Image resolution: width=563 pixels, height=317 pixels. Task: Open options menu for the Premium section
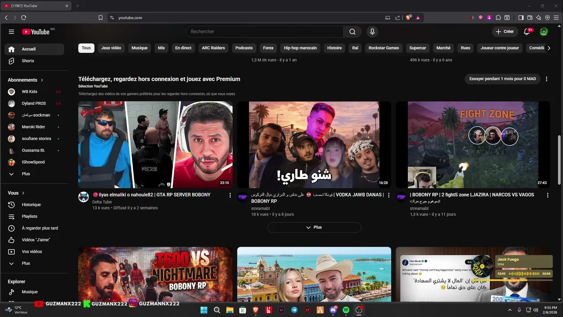tap(547, 79)
